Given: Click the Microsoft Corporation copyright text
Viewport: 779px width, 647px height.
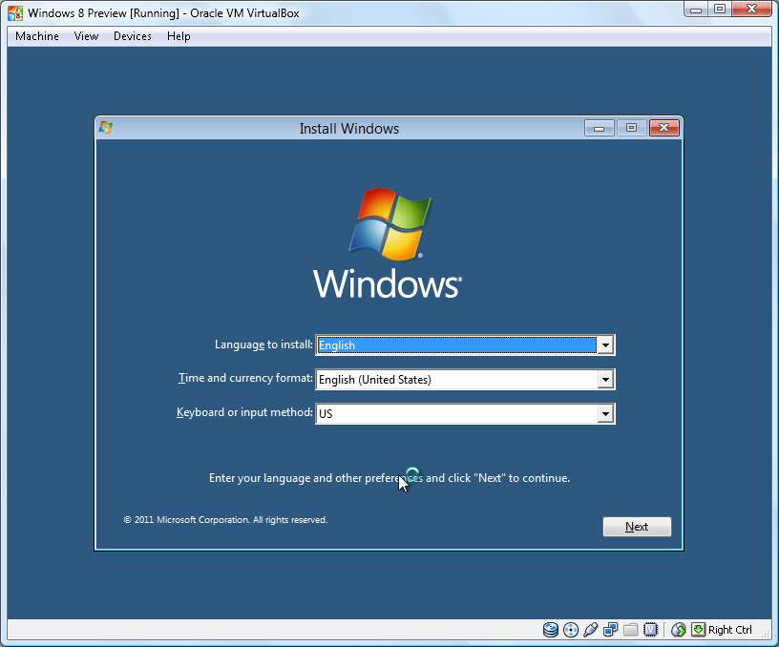Looking at the screenshot, I should (225, 520).
